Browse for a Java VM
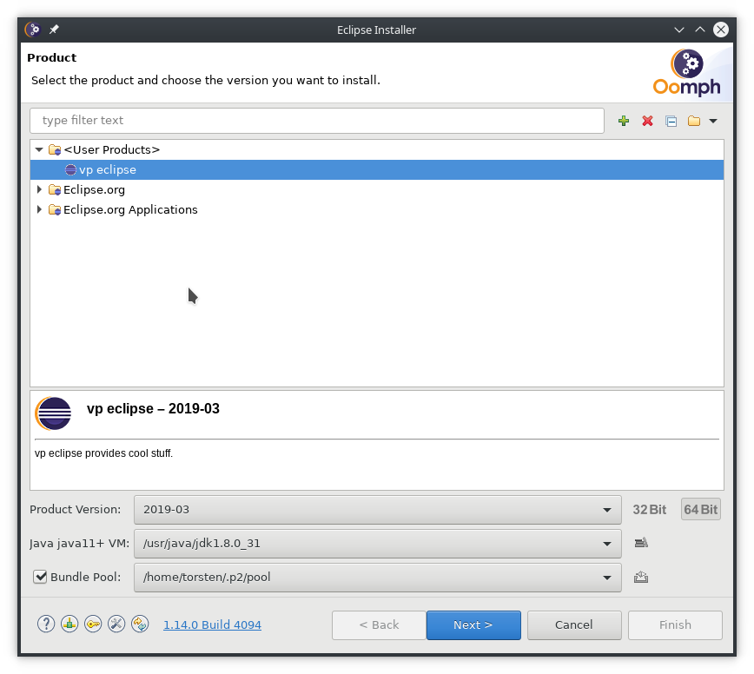 (641, 542)
